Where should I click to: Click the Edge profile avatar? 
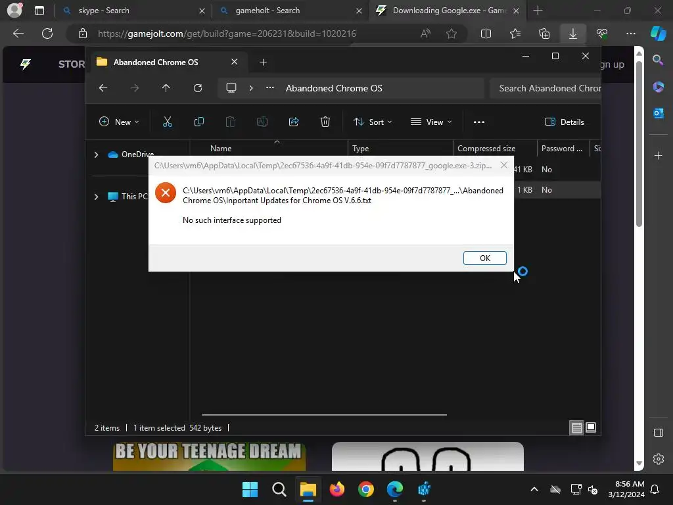click(x=15, y=10)
